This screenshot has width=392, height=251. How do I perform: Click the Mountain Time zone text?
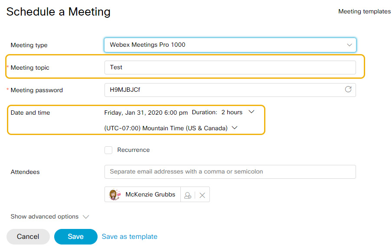167,128
